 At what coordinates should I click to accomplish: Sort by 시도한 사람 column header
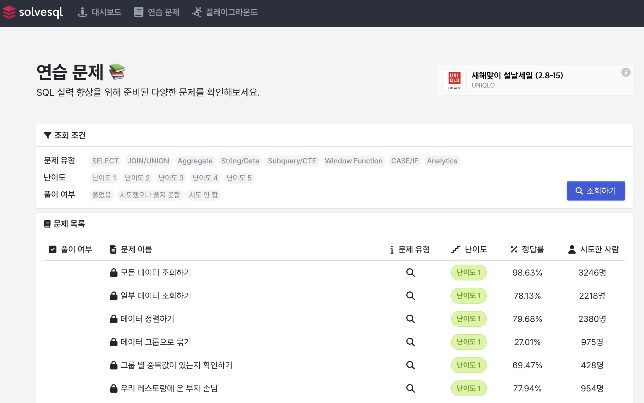(x=593, y=249)
